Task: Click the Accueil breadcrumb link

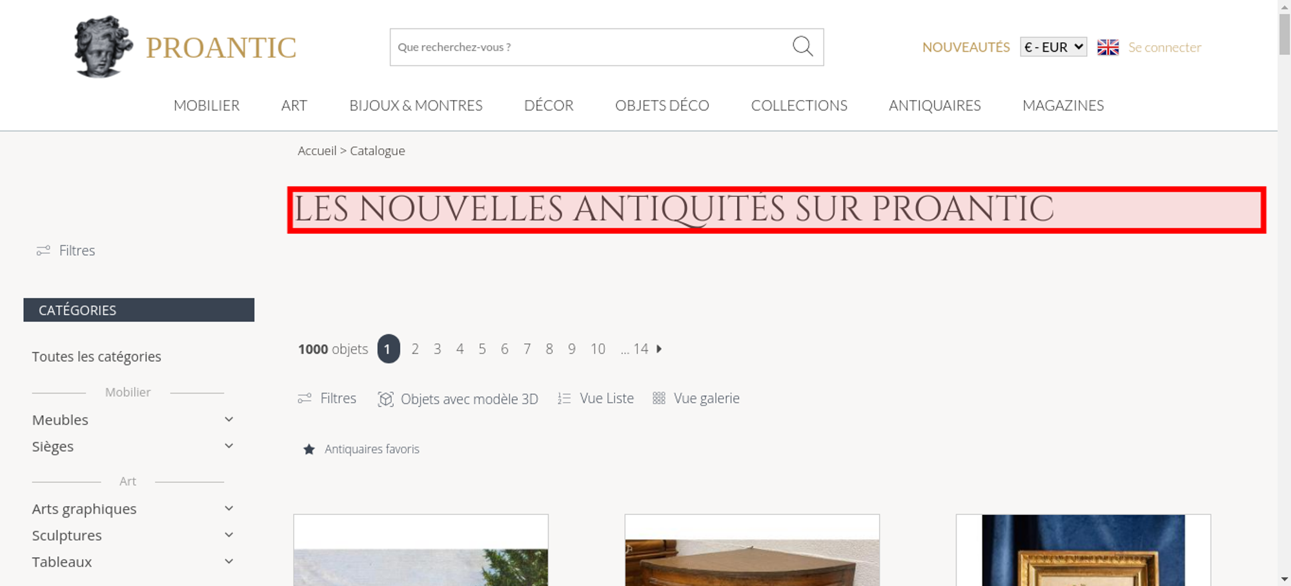Action: [317, 150]
